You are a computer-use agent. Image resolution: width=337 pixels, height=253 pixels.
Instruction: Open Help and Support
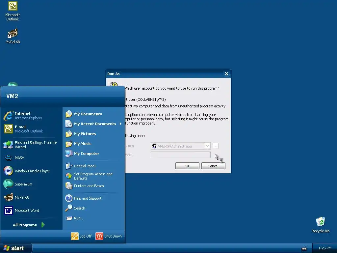click(94, 198)
